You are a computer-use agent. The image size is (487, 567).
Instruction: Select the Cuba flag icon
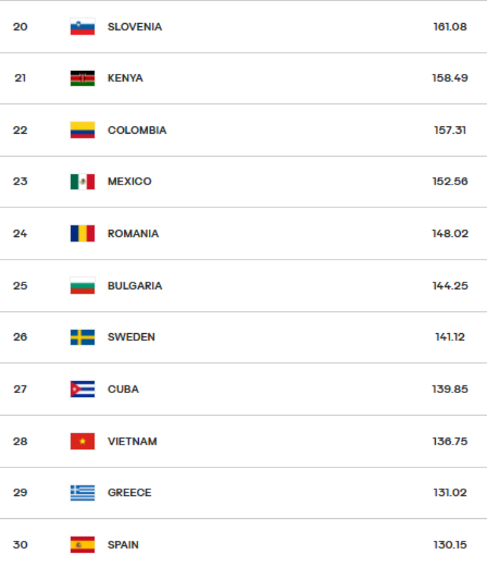82,389
